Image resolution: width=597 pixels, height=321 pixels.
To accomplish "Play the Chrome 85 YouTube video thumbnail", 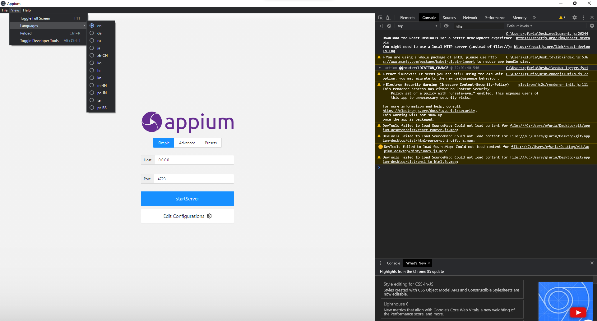I will 578,313.
